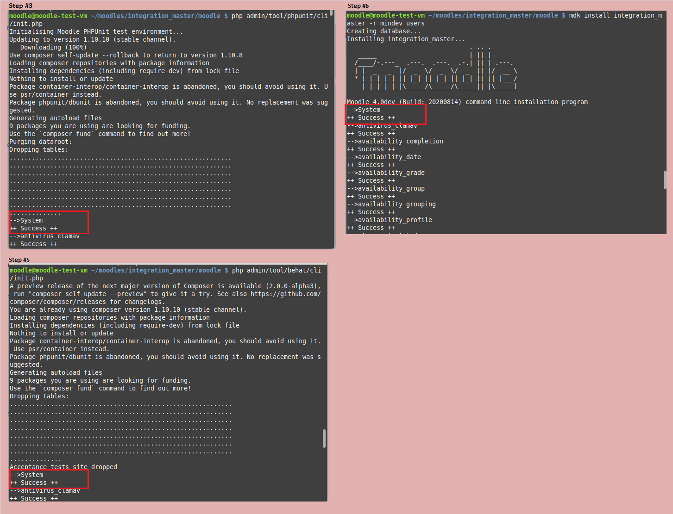Screen dimensions: 673x514
Task: Click 'You are already using composer version 1.10.10' line
Action: pos(128,310)
